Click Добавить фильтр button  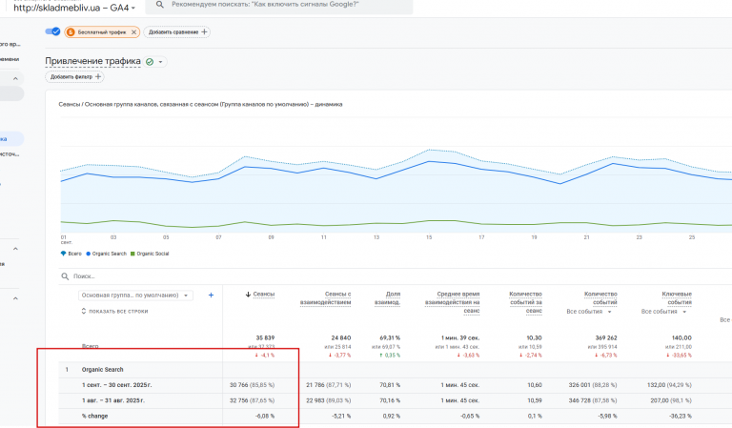(x=74, y=76)
